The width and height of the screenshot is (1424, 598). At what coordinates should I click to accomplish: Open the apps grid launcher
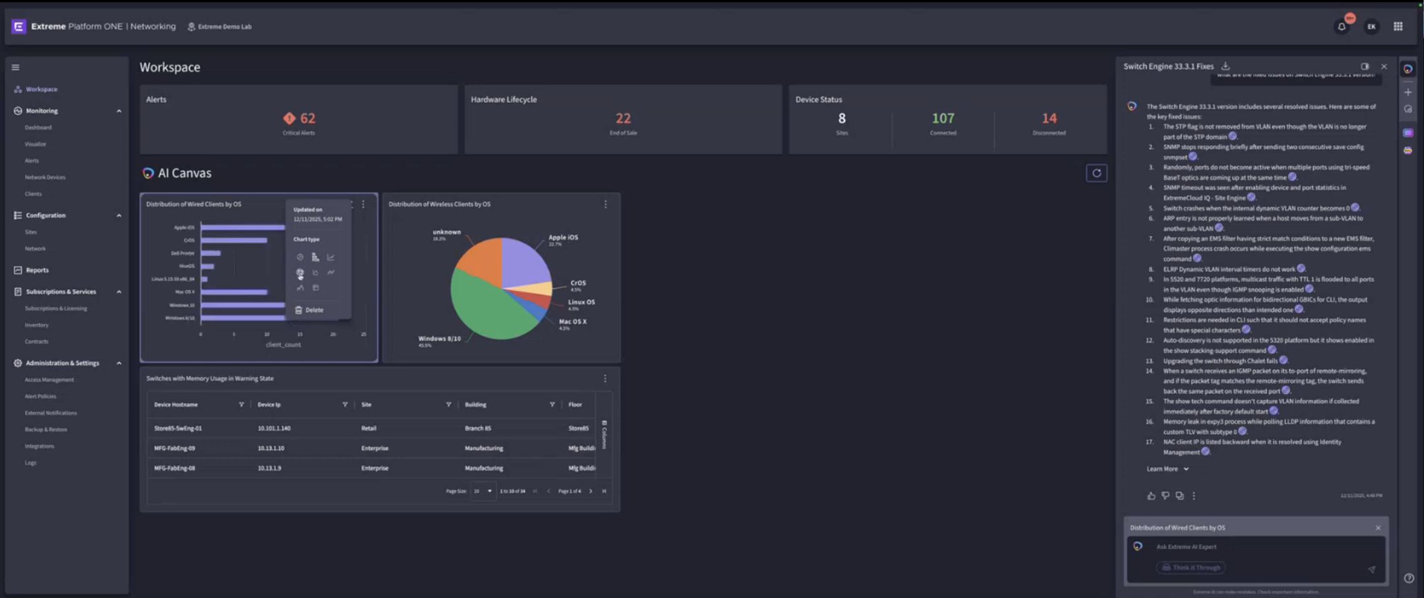(1398, 26)
